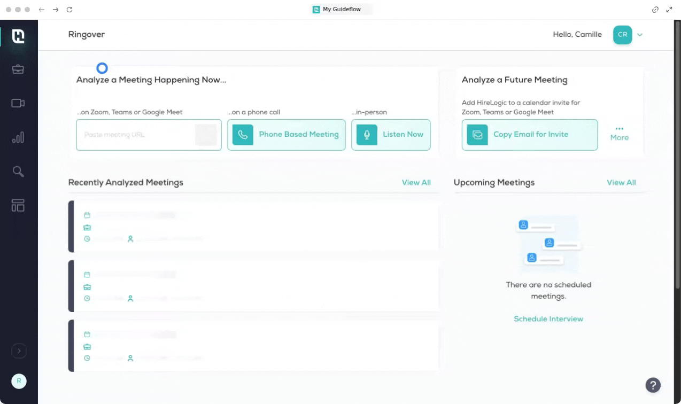Click the R avatar at sidebar bottom
The height and width of the screenshot is (404, 681).
tap(19, 381)
